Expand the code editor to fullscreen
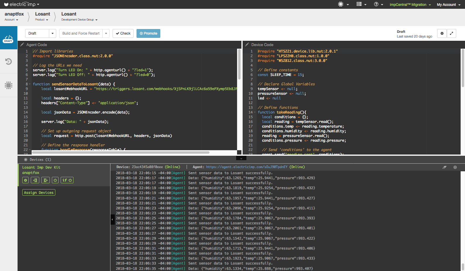 [x=452, y=33]
